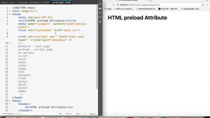
Task: Click the word 'script' on line 14
Action: tap(23, 56)
